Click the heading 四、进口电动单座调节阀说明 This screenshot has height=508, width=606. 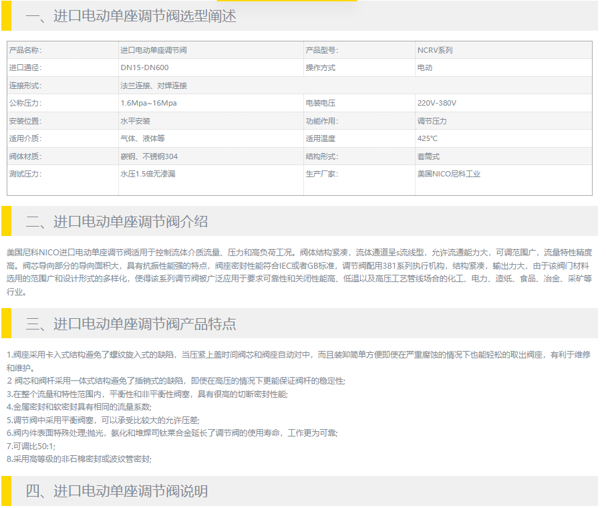pyautogui.click(x=117, y=491)
